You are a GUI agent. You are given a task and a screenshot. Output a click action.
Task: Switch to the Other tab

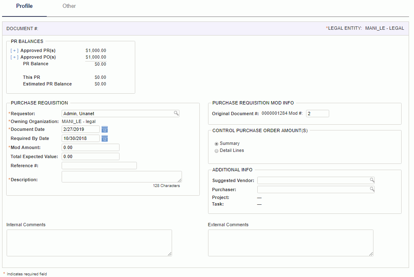[69, 6]
